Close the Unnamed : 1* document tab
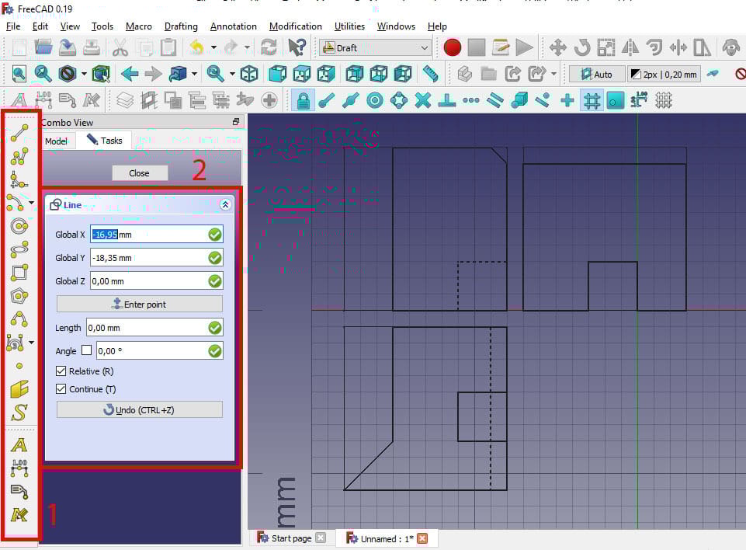This screenshot has width=746, height=550. point(422,538)
